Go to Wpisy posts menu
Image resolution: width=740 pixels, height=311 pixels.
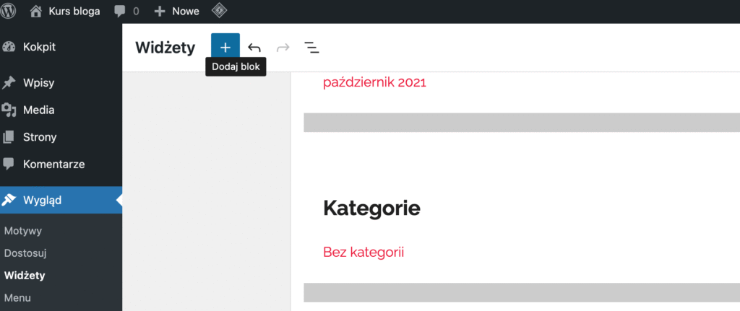pos(38,83)
